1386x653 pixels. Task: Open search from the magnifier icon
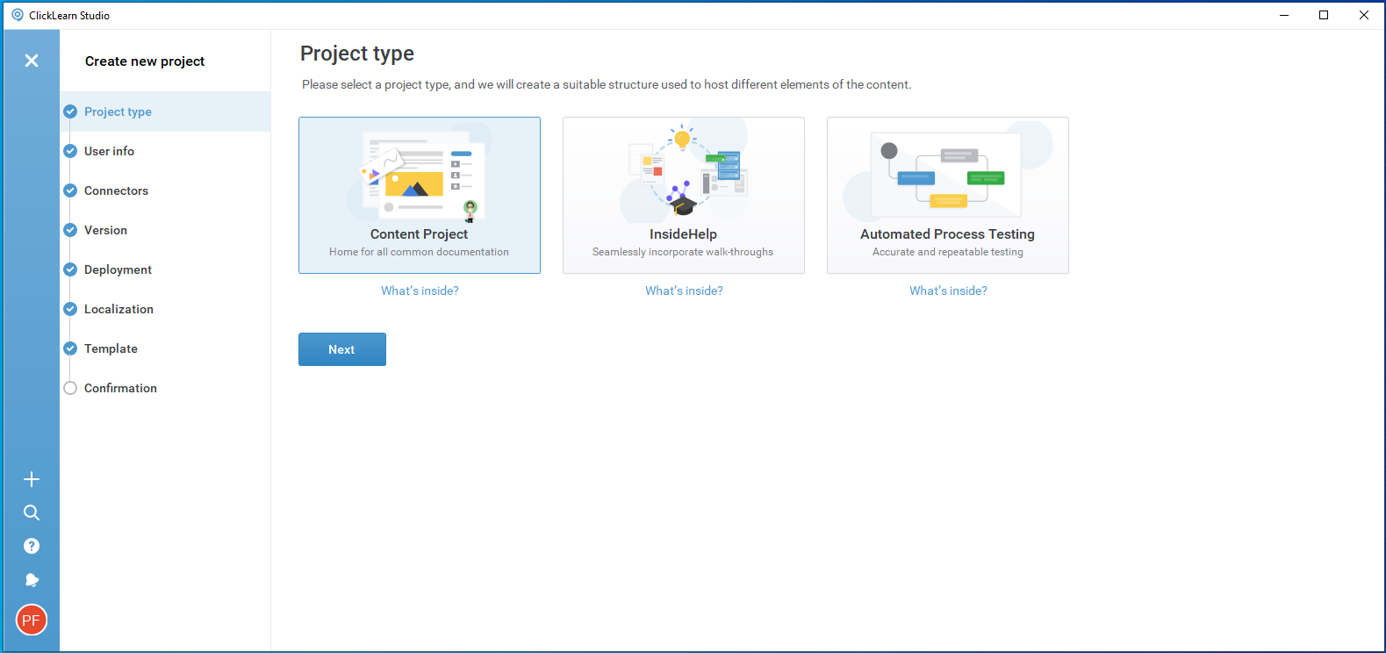point(32,513)
